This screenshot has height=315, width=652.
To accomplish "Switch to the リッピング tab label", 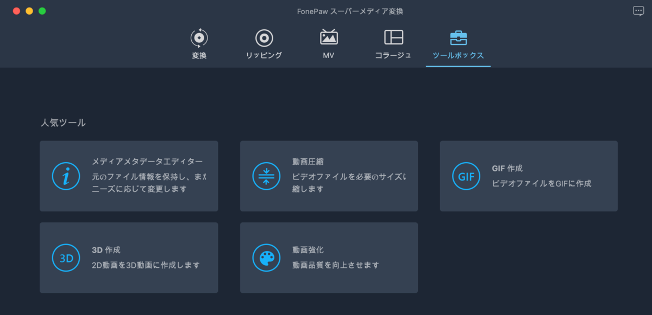I will [x=264, y=55].
